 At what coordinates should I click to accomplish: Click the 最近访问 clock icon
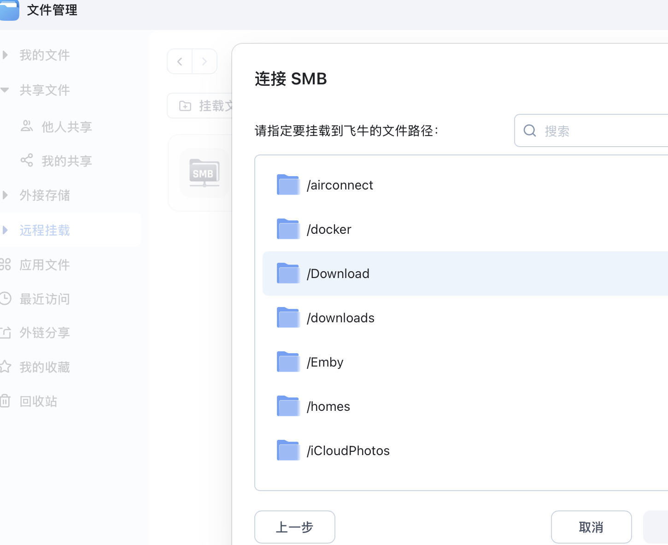pos(5,298)
